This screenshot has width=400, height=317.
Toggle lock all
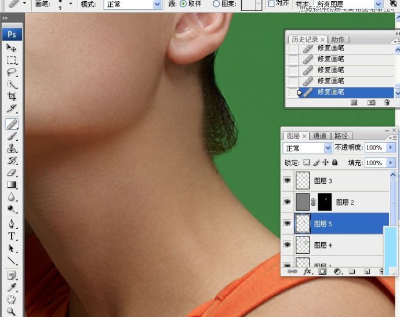pos(335,162)
